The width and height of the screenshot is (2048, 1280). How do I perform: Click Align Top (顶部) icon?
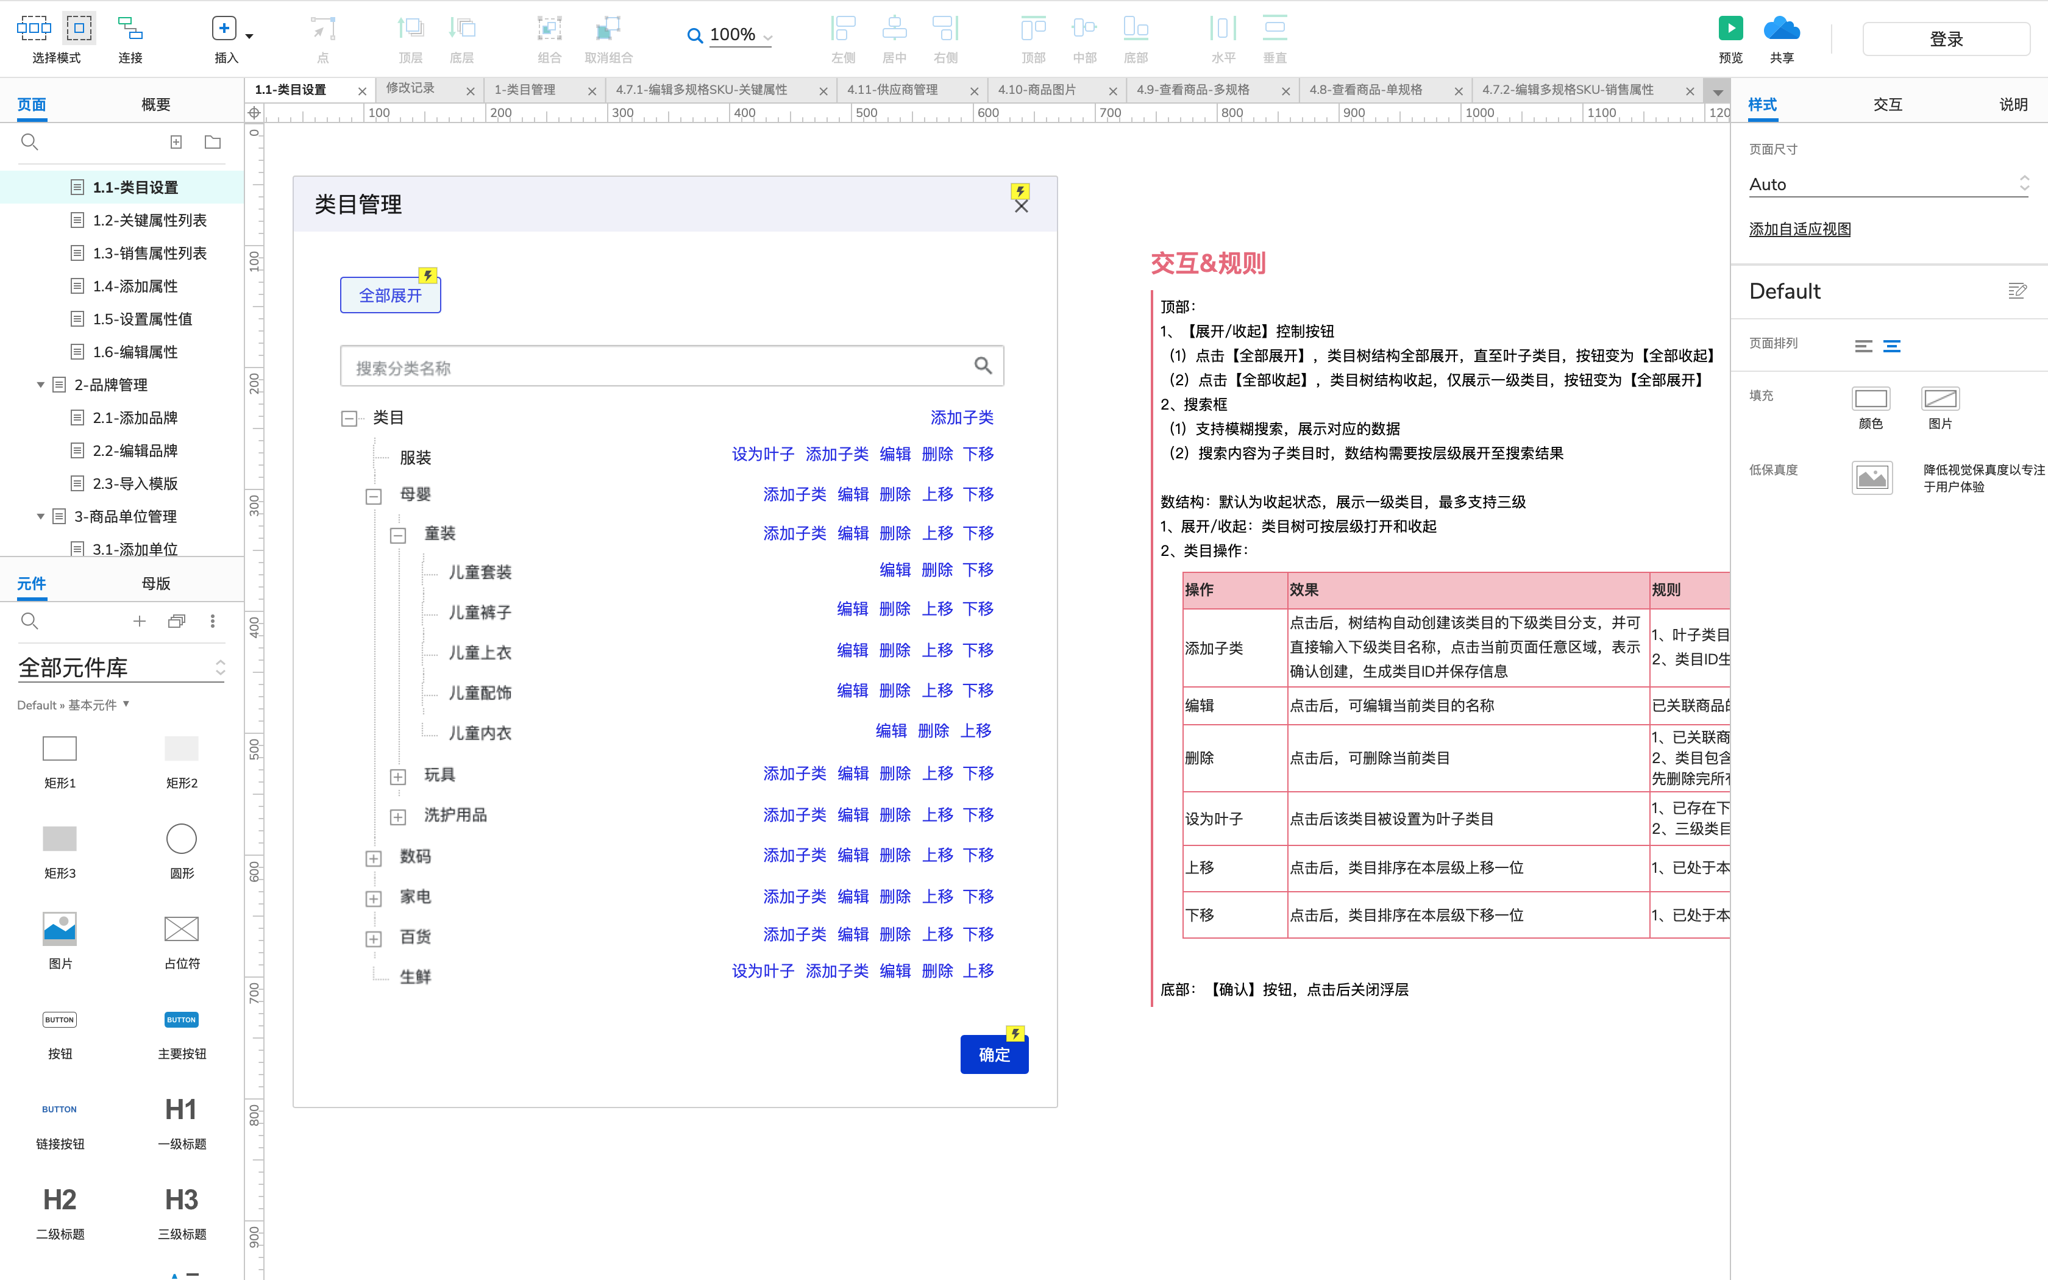pos(1033,29)
